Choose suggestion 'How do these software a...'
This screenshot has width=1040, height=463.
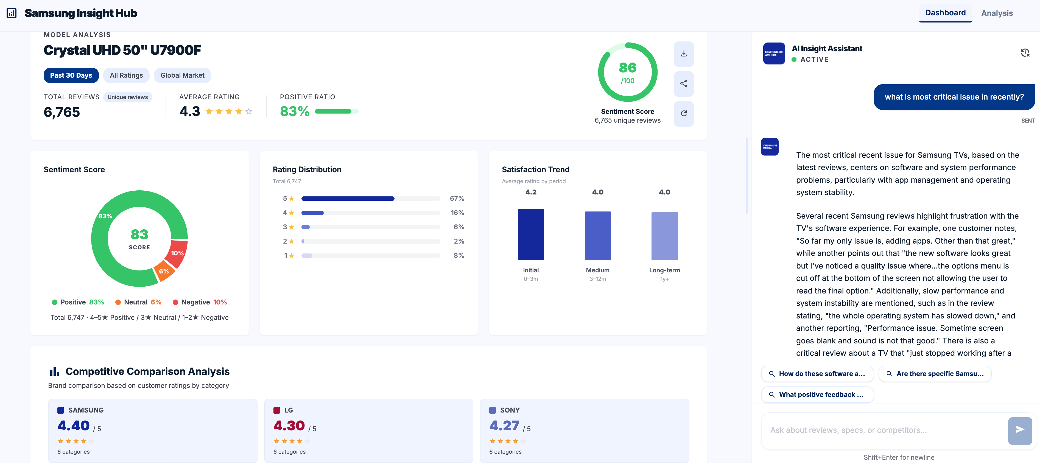[817, 374]
